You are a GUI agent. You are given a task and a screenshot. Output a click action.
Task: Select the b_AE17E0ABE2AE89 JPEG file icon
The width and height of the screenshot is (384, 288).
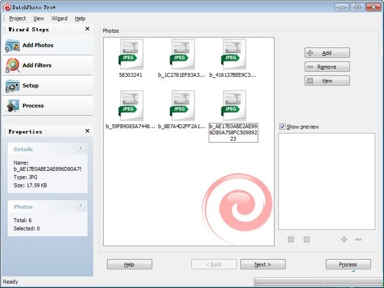[x=234, y=106]
